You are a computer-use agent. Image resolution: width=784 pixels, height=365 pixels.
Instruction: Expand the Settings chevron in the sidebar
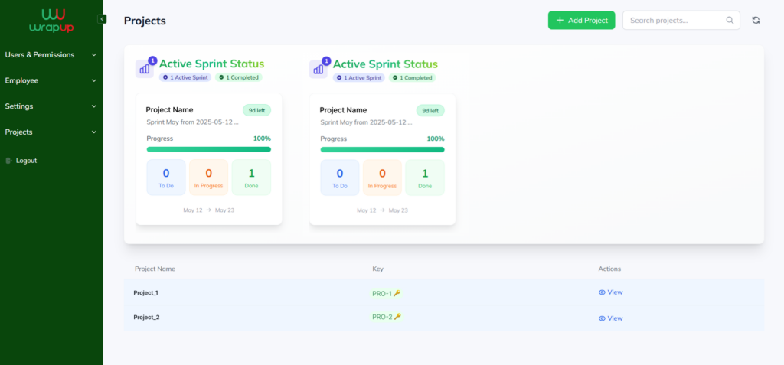tap(93, 106)
